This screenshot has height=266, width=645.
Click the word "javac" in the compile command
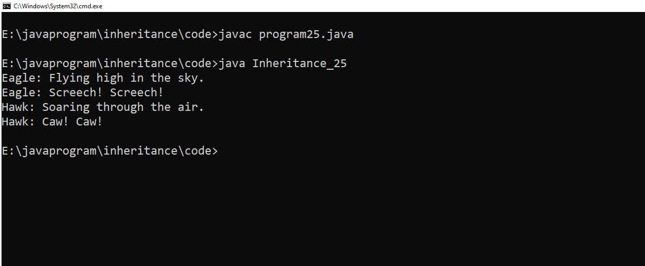coord(235,34)
